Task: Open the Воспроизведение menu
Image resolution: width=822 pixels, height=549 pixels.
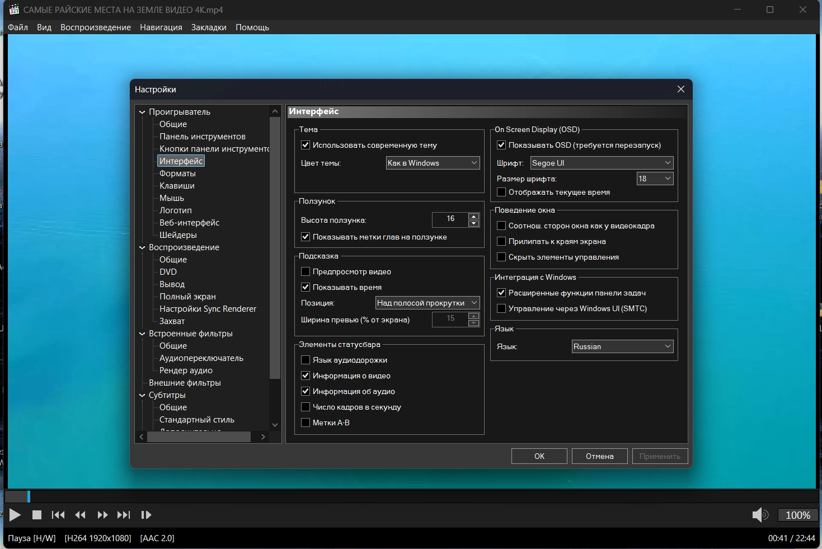Action: point(95,27)
